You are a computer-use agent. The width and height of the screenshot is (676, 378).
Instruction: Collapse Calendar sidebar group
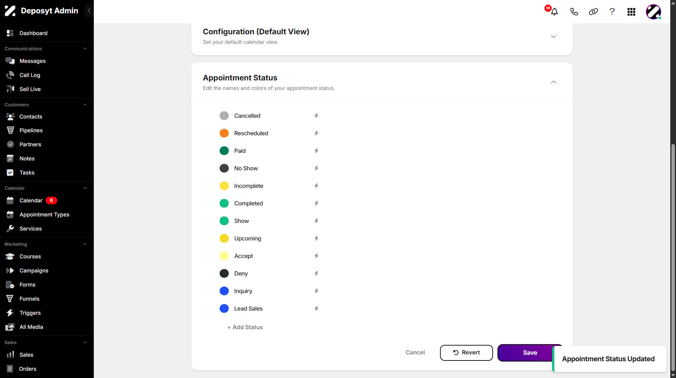85,188
